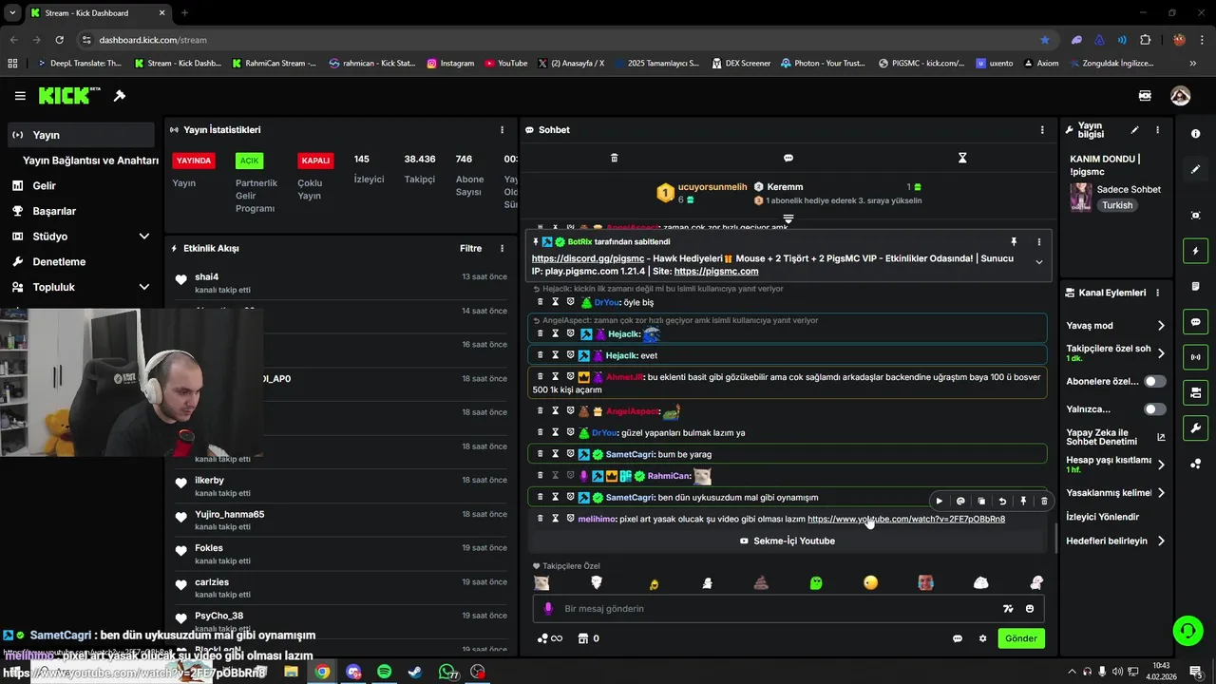Open three-dot menu on BotRix pinned message
Screen dimensions: 1216x684
point(1038,242)
